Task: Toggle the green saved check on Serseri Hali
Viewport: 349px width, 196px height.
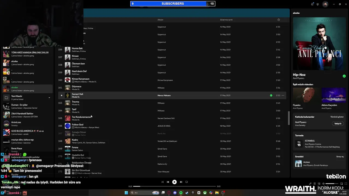Action: (x=271, y=96)
